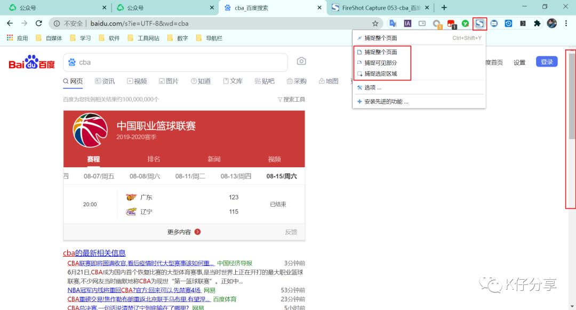This screenshot has width=576, height=310.
Task: Click the FireShot extension icon
Action: tap(479, 23)
